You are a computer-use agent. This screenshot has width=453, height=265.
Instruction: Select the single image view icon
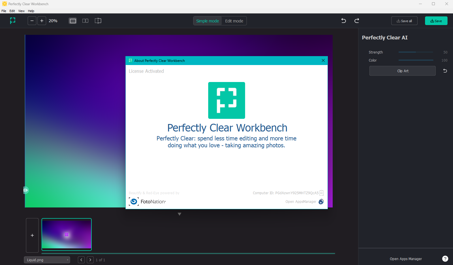tap(73, 21)
